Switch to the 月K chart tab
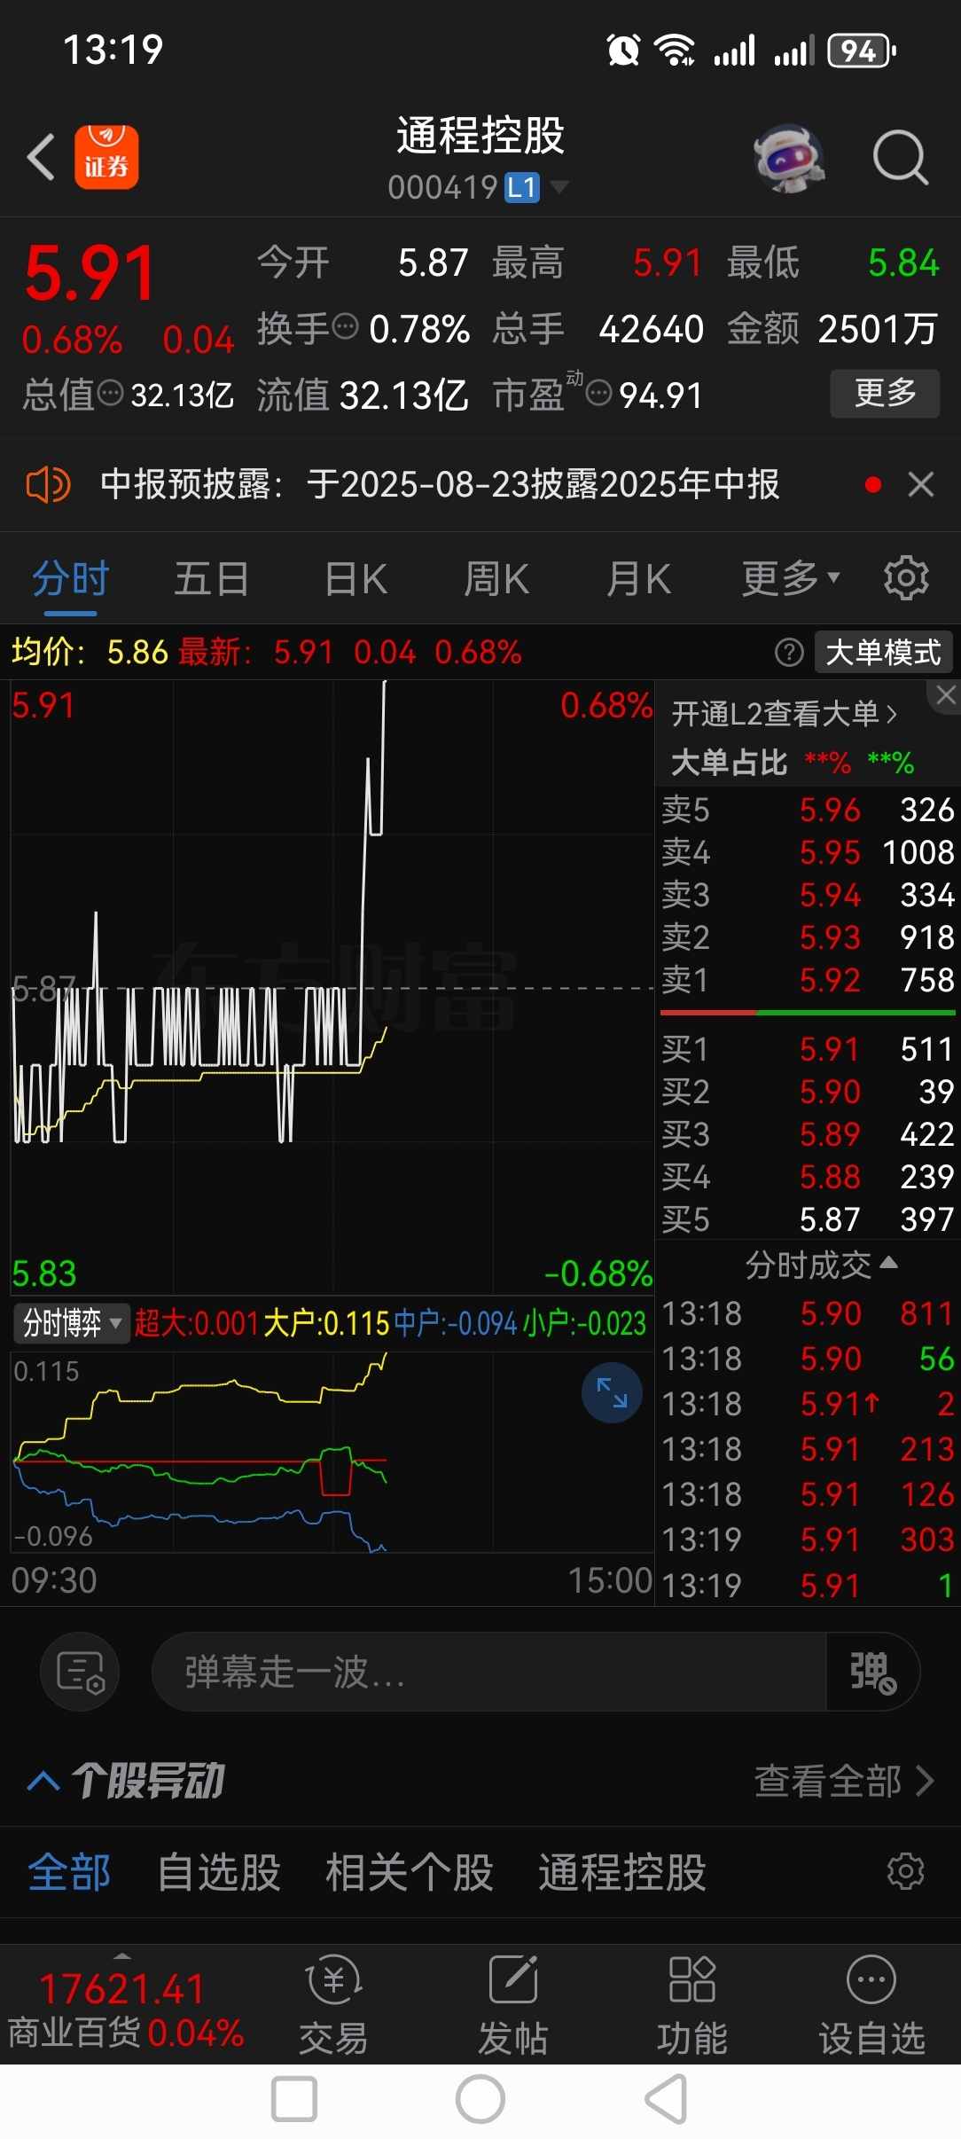The width and height of the screenshot is (961, 2139). (x=638, y=580)
